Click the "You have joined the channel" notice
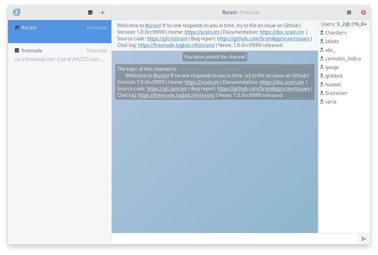 coord(215,57)
